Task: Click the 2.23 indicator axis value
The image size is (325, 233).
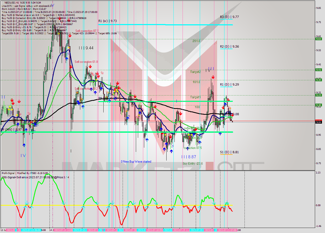Action: click(318, 173)
